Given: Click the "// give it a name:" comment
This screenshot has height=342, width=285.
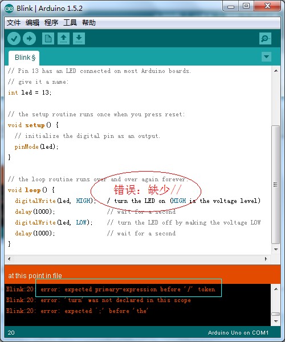Looking at the screenshot, I should [x=38, y=82].
